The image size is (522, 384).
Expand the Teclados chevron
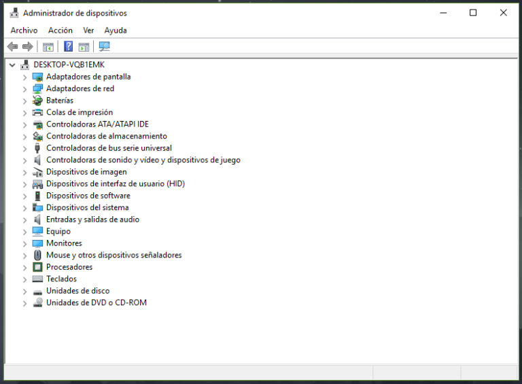[x=24, y=279]
